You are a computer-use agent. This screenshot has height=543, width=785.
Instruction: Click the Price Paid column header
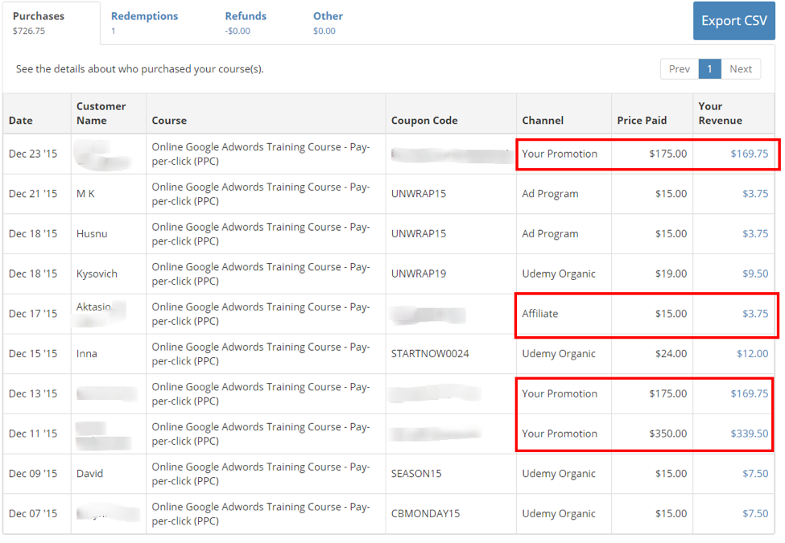click(642, 121)
